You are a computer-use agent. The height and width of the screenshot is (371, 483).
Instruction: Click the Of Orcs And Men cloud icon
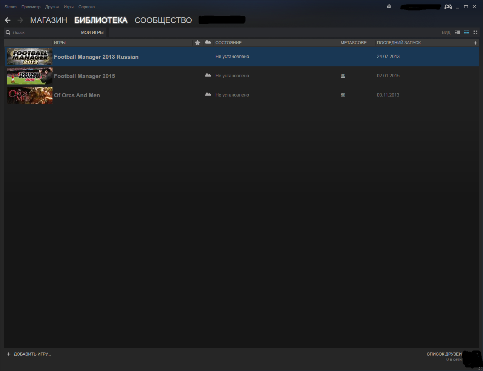[208, 95]
